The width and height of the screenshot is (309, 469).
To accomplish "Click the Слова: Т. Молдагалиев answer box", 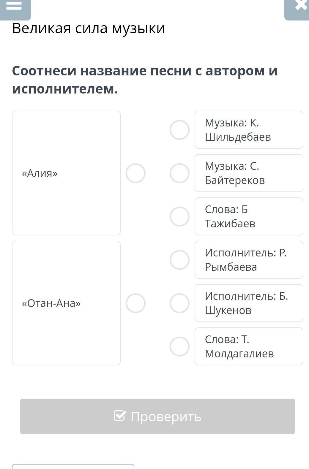I will point(249,346).
